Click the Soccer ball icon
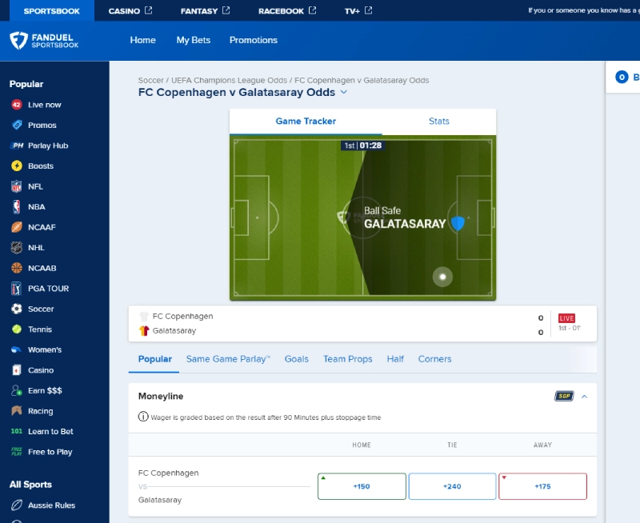This screenshot has width=640, height=523. coord(17,309)
